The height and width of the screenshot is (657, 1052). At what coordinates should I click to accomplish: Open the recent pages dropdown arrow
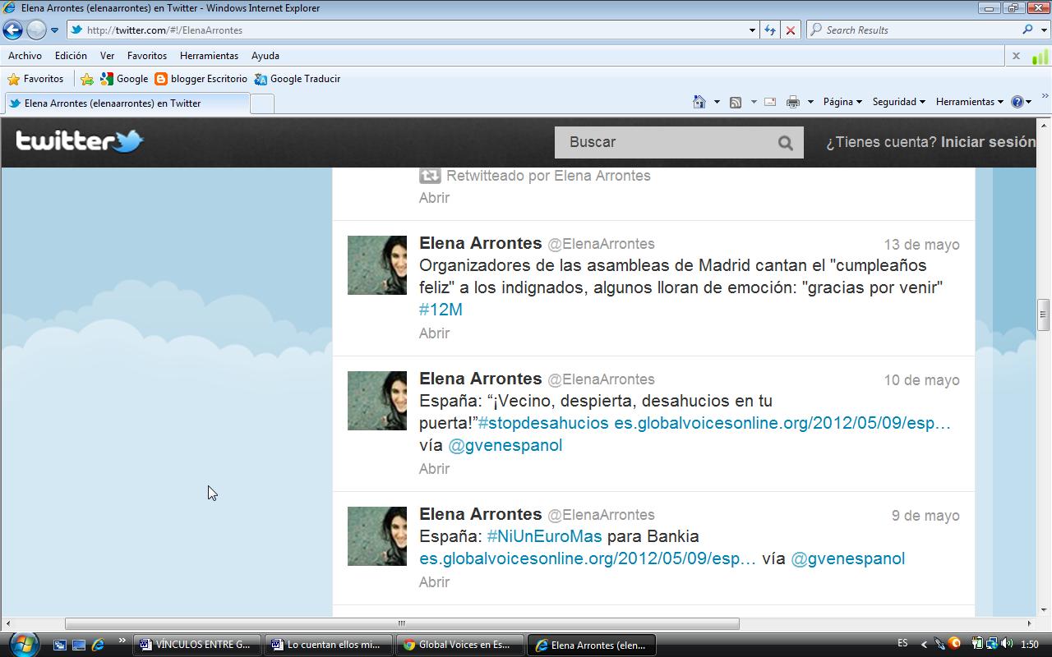[x=55, y=30]
